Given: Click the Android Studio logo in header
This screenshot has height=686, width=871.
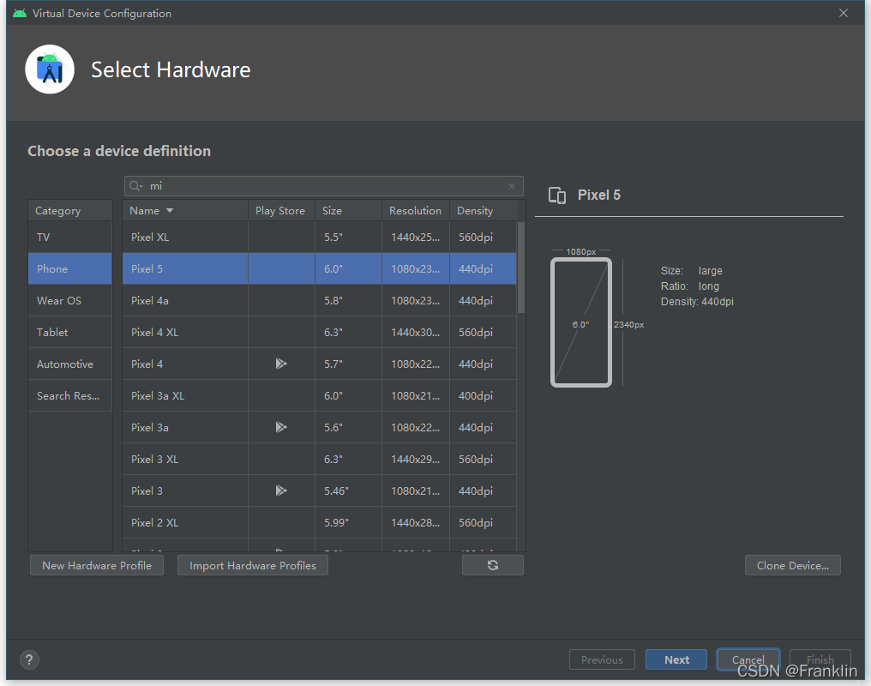Looking at the screenshot, I should click(x=50, y=69).
